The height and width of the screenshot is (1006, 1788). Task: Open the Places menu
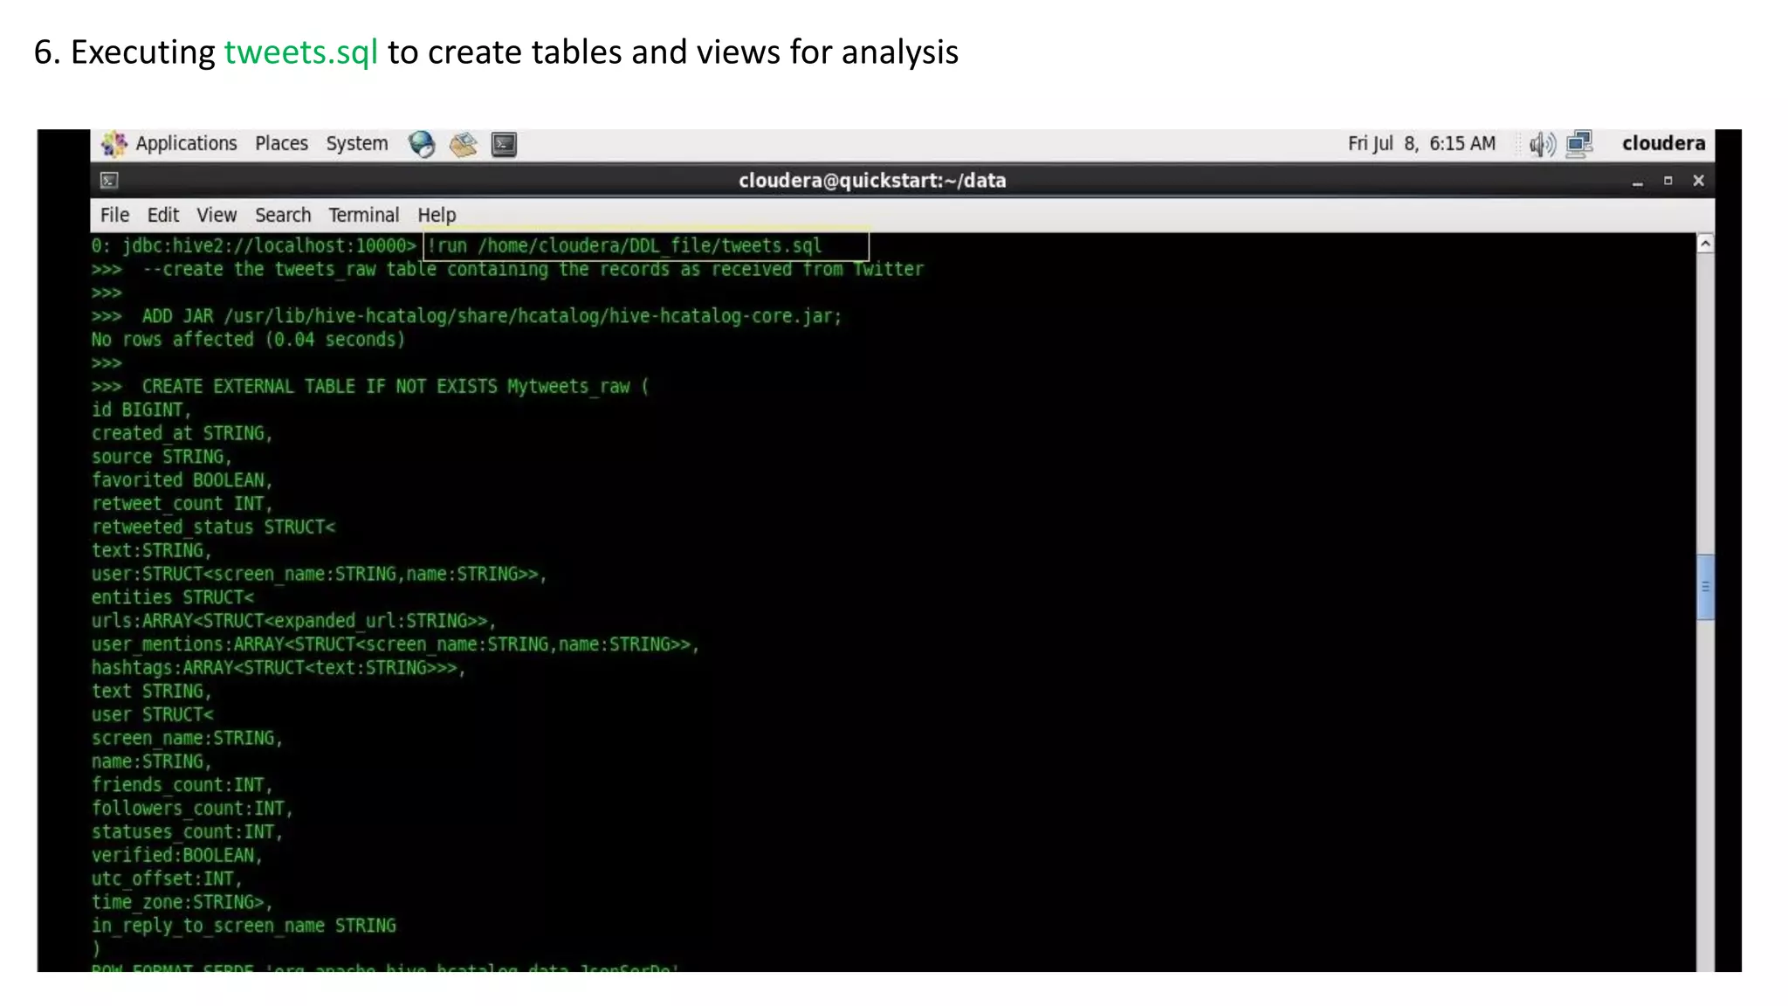point(281,143)
